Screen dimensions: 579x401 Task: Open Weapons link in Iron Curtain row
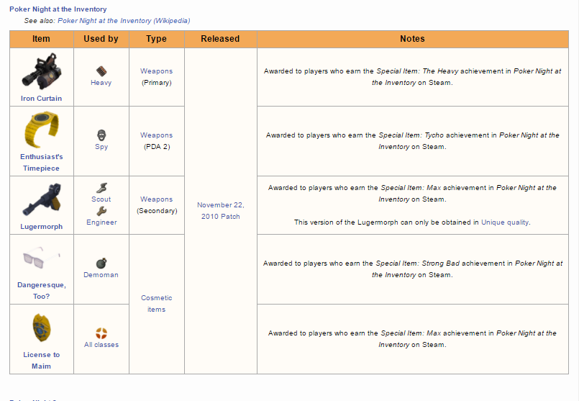157,71
